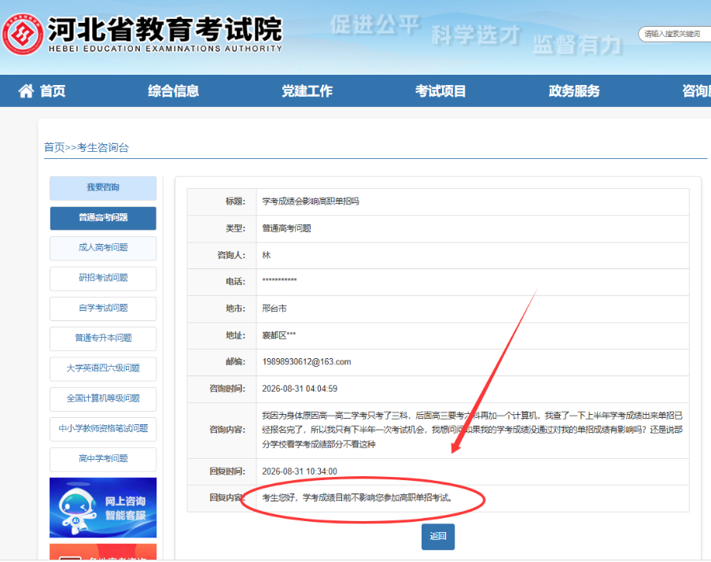Viewport: 711px width, 562px height.
Task: Select the 普通专升本问题 category
Action: tap(103, 338)
